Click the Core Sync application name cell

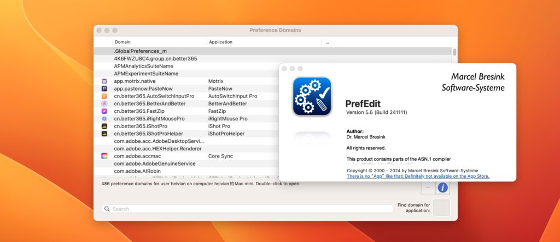(220, 156)
